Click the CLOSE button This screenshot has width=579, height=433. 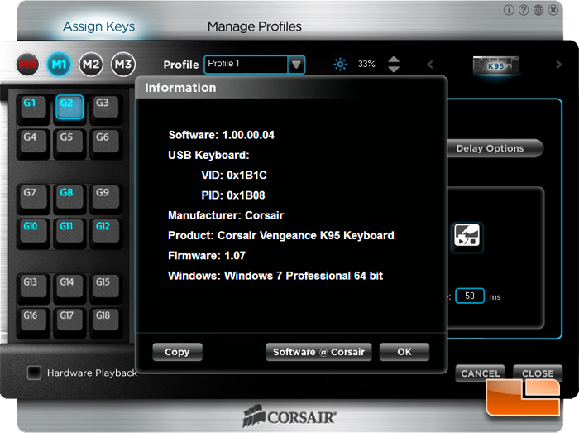tap(538, 373)
